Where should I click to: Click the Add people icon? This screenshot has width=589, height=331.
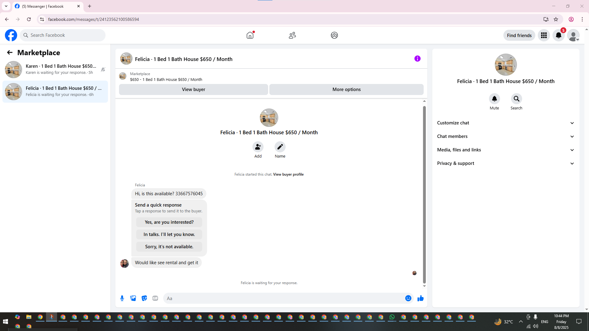coord(258,147)
